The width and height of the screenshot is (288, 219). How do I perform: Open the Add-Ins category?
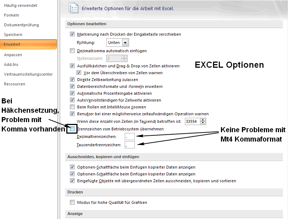point(11,64)
